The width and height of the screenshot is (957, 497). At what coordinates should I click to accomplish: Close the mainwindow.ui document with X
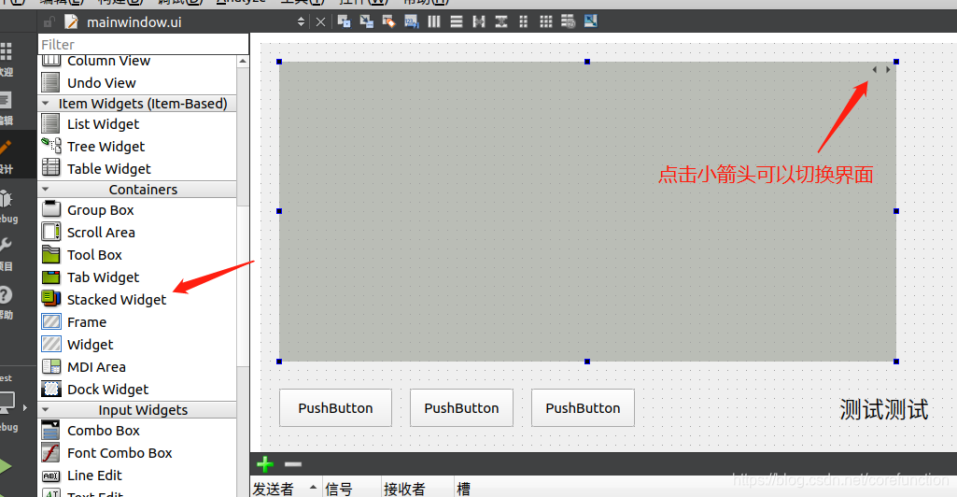pyautogui.click(x=320, y=22)
